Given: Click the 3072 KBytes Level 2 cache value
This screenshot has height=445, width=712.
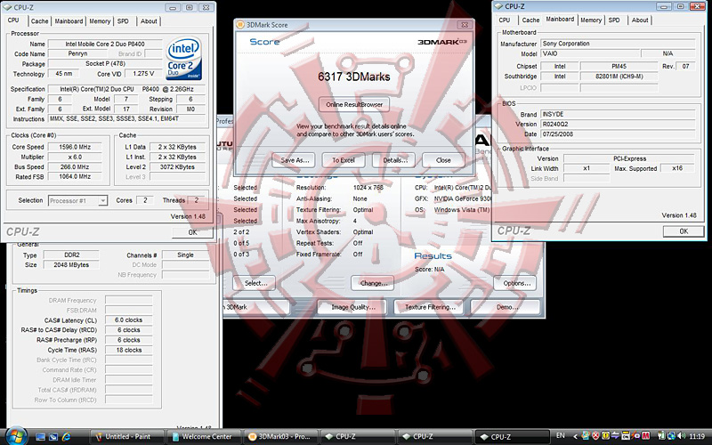Looking at the screenshot, I should point(177,167).
